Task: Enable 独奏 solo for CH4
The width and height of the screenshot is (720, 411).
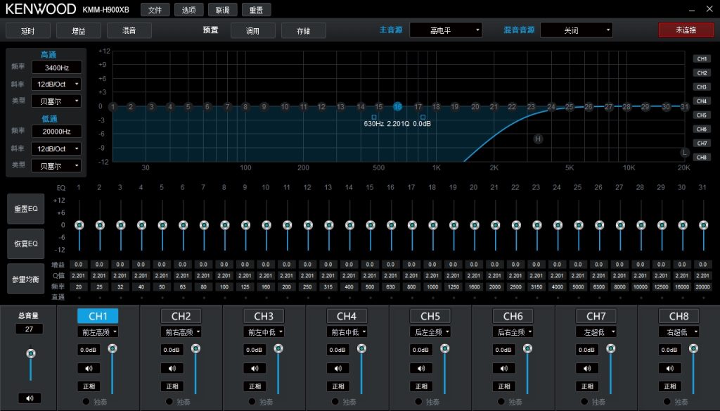Action: click(x=335, y=402)
